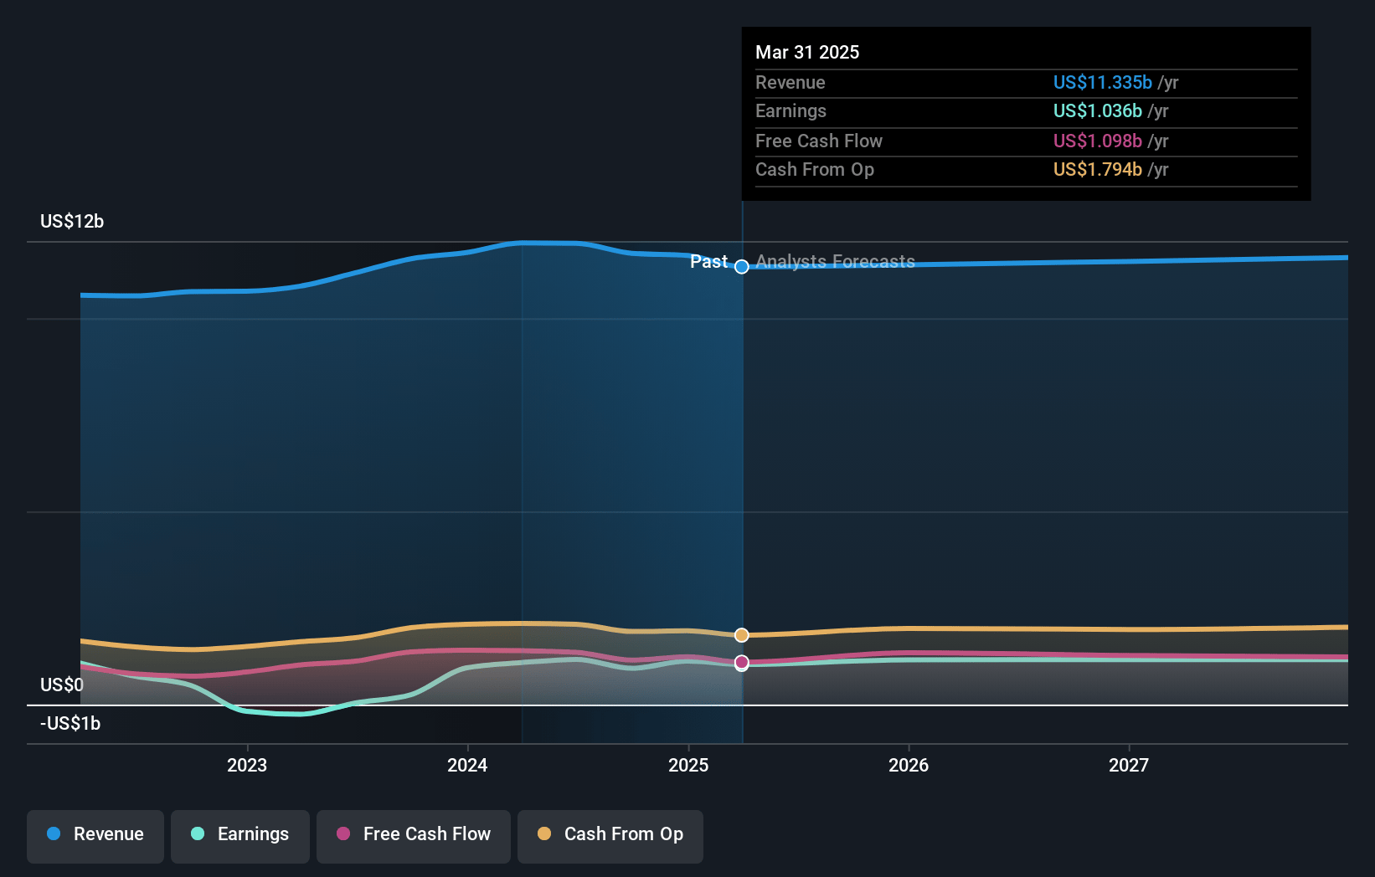Click the 2025 x-axis label
The image size is (1375, 877).
[688, 765]
